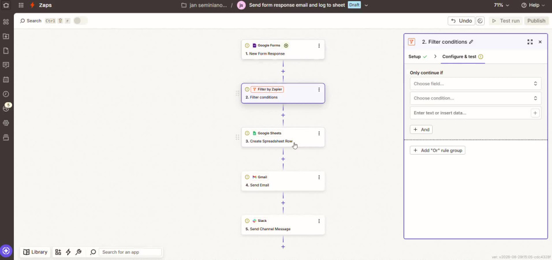
Task: Open the history clock icon in sidebar
Action: [x=6, y=94]
